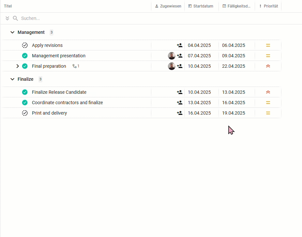Mark Print and delivery as complete
Image resolution: width=302 pixels, height=237 pixels.
(25, 113)
